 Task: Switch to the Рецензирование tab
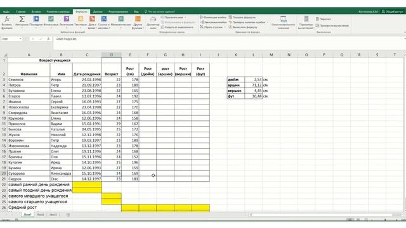[118, 11]
